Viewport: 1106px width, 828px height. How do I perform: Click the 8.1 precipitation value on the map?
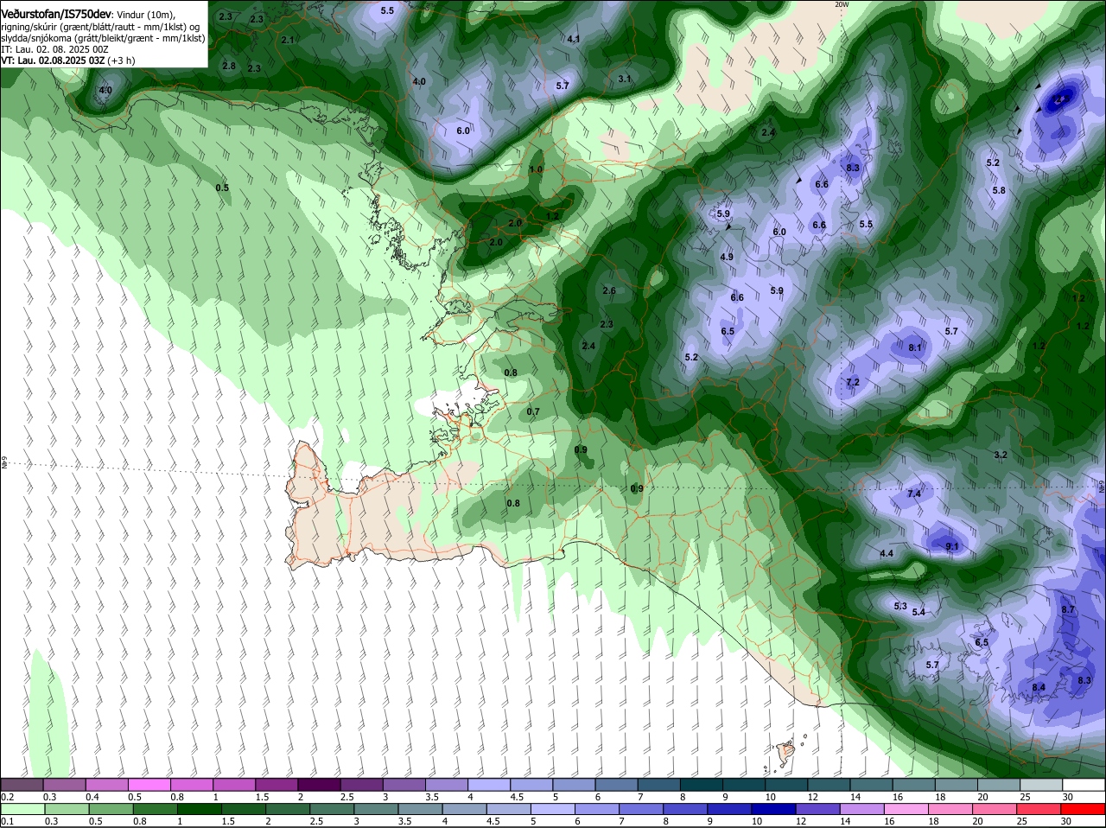click(915, 347)
